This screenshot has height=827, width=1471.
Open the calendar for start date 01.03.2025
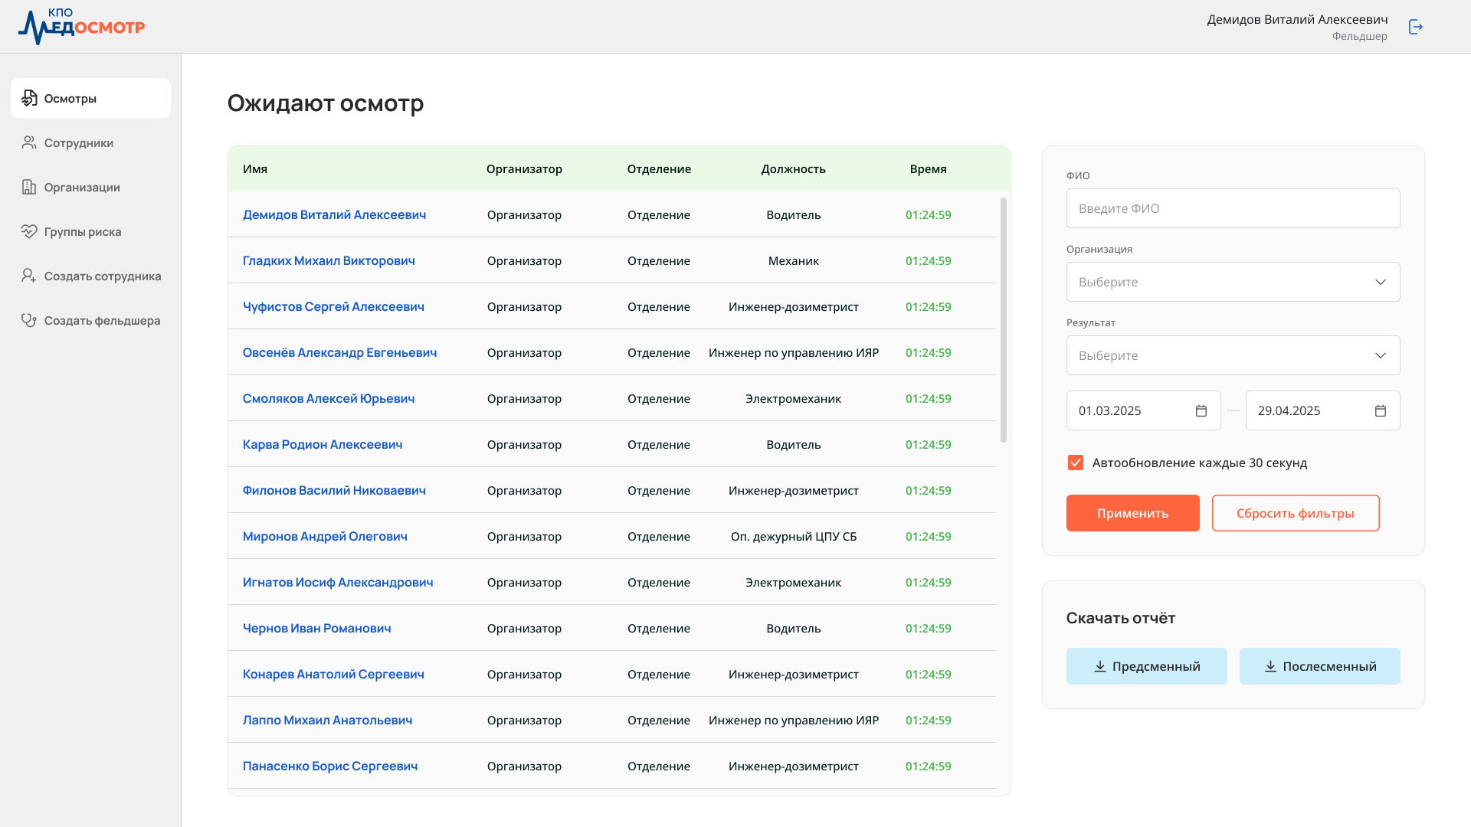1201,410
